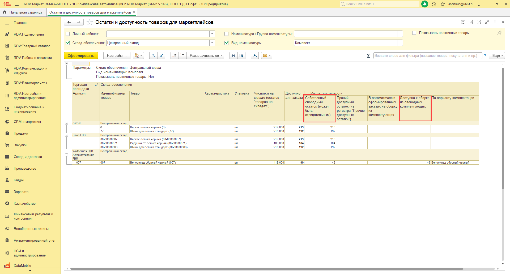The width and height of the screenshot is (510, 274).
Task: Collapse the Ozon FBS group row
Action: coord(67,135)
